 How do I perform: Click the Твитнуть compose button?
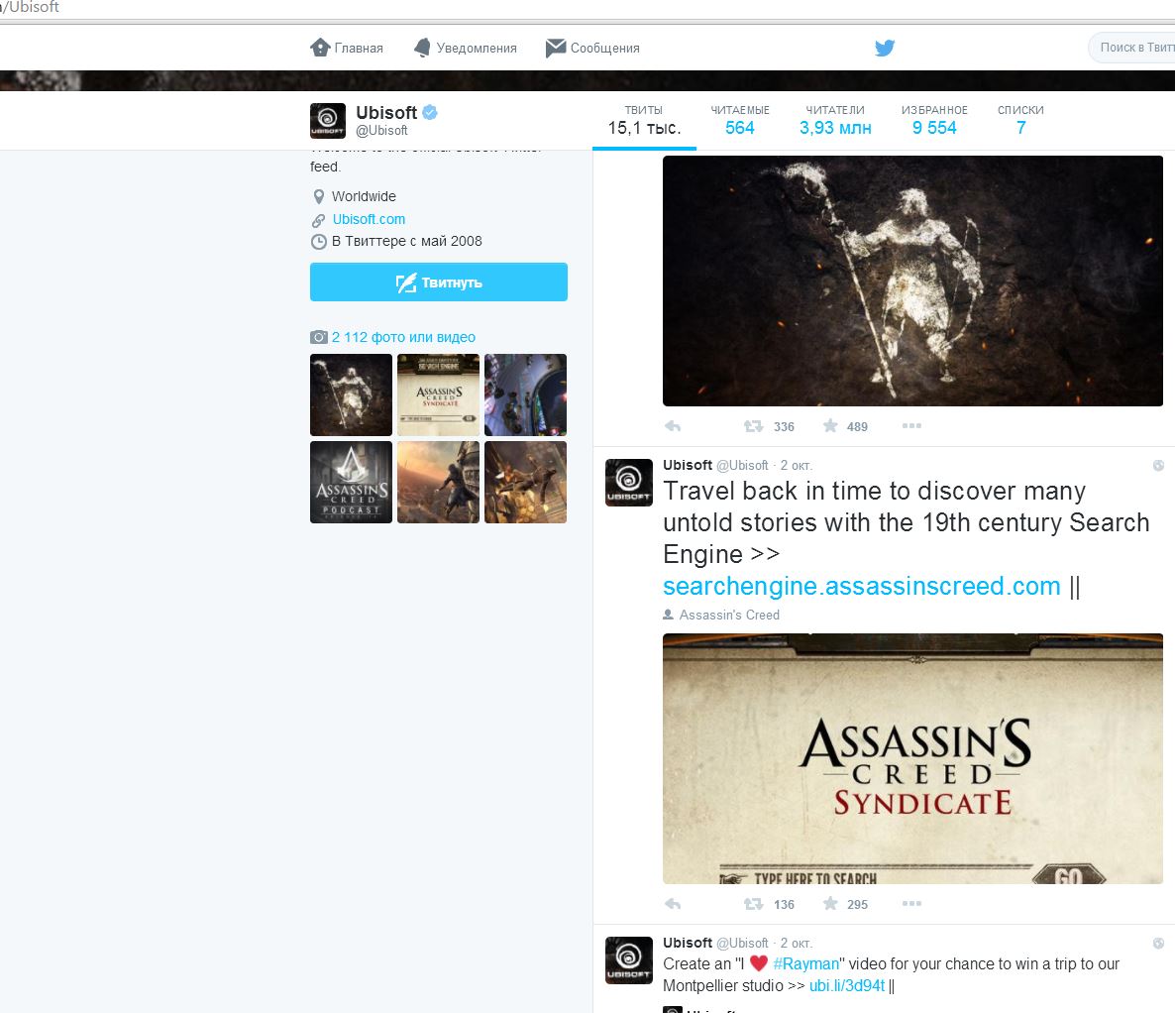[438, 281]
